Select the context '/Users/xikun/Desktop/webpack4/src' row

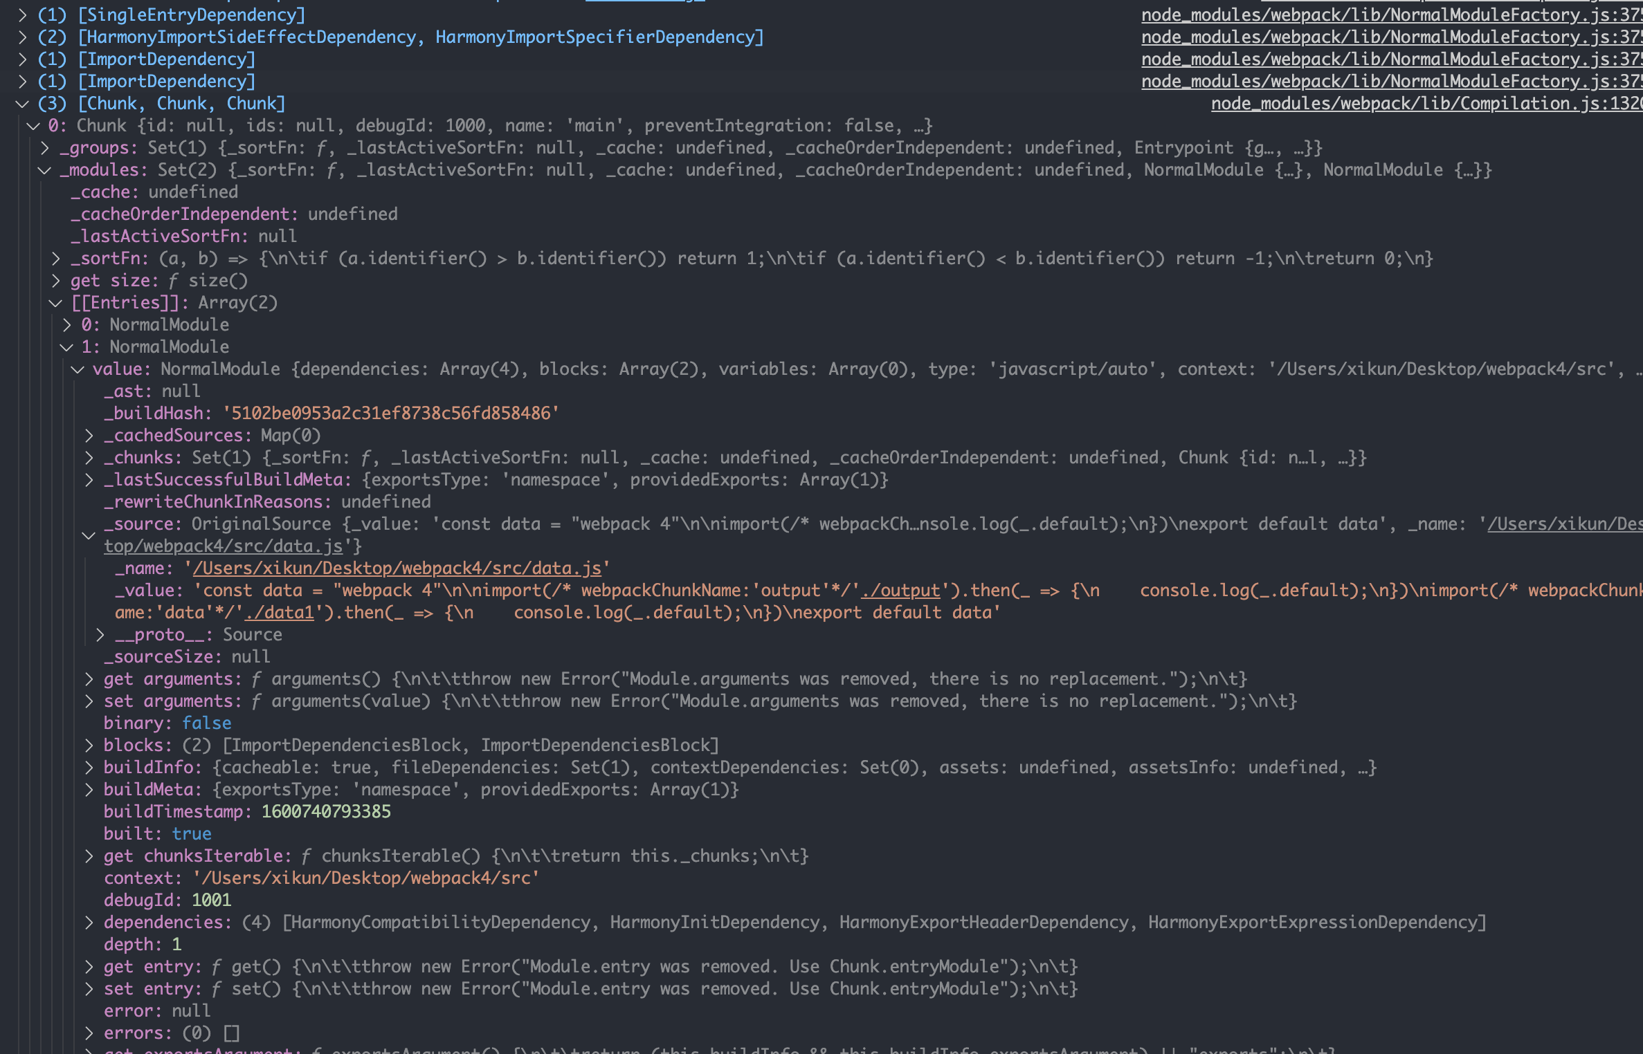pos(321,878)
